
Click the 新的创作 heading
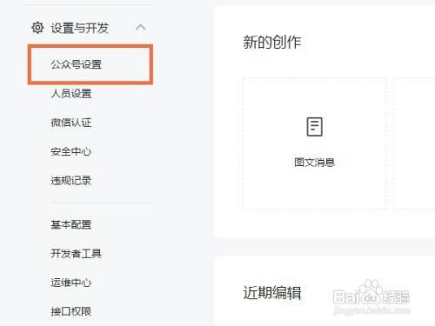tap(272, 43)
